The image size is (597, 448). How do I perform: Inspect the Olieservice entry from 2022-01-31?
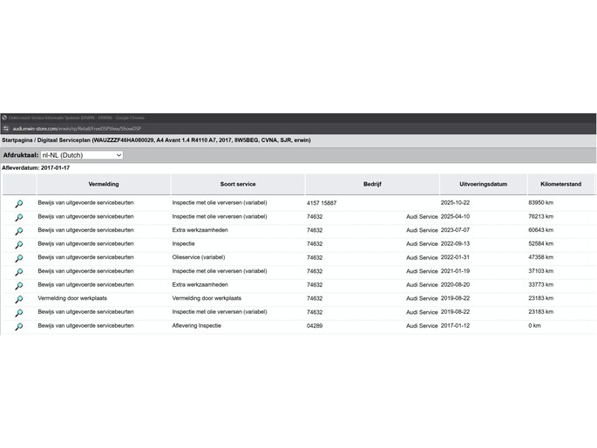coord(18,258)
